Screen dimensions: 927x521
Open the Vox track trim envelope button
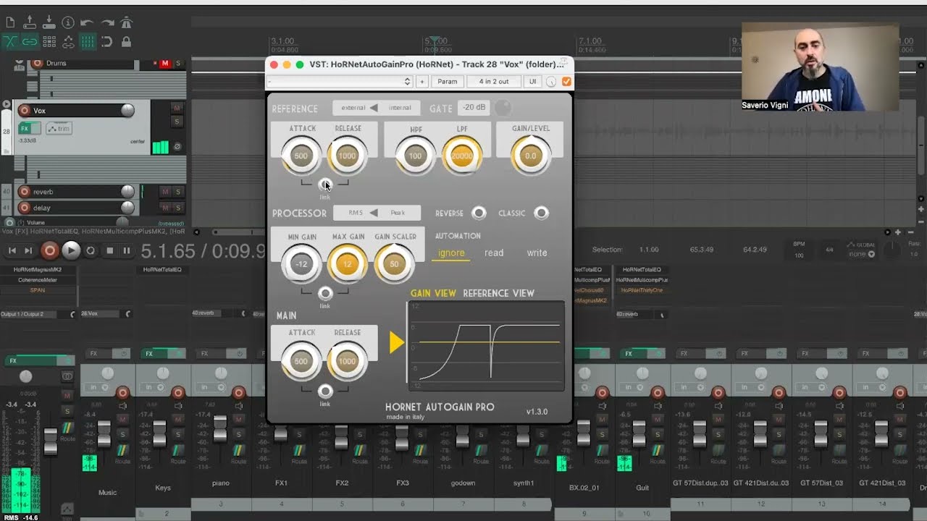(x=59, y=129)
